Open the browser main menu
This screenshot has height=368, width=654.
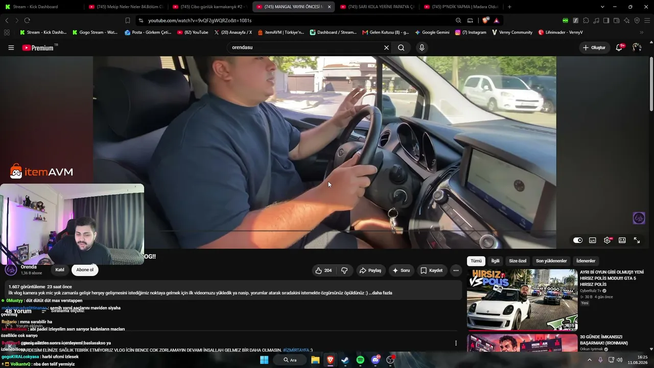[647, 20]
